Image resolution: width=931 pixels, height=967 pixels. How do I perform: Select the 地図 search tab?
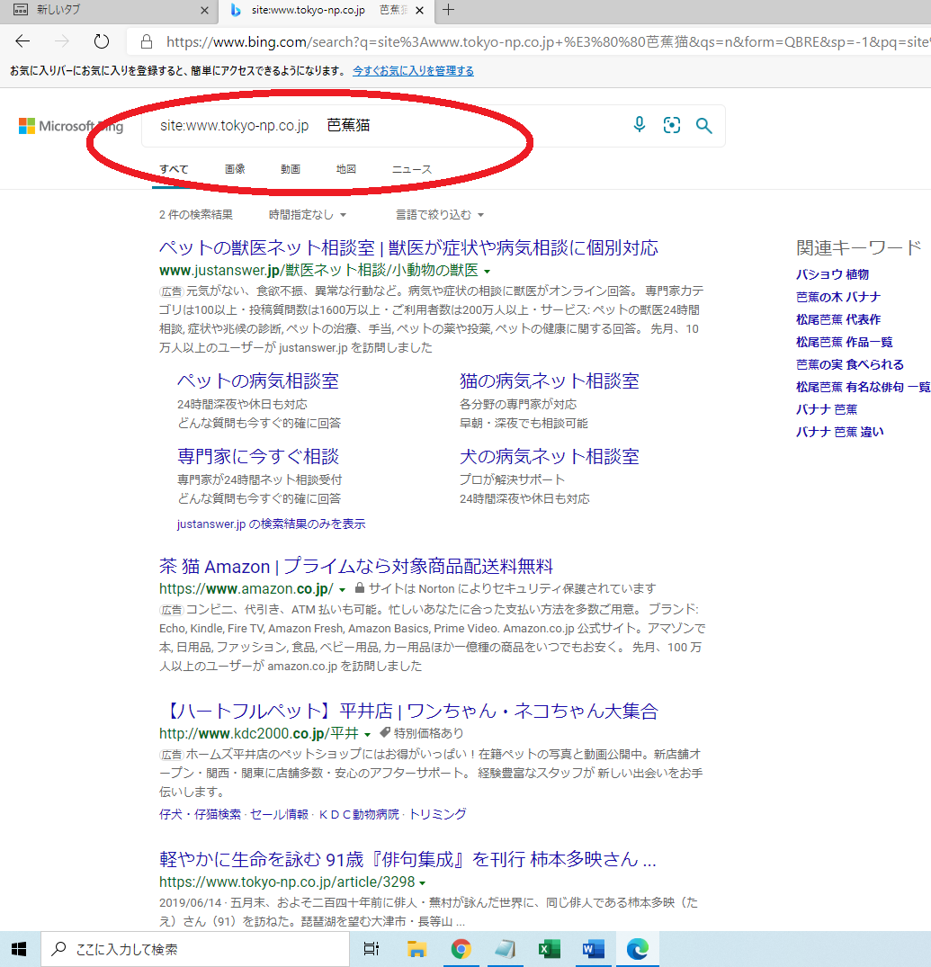point(346,169)
